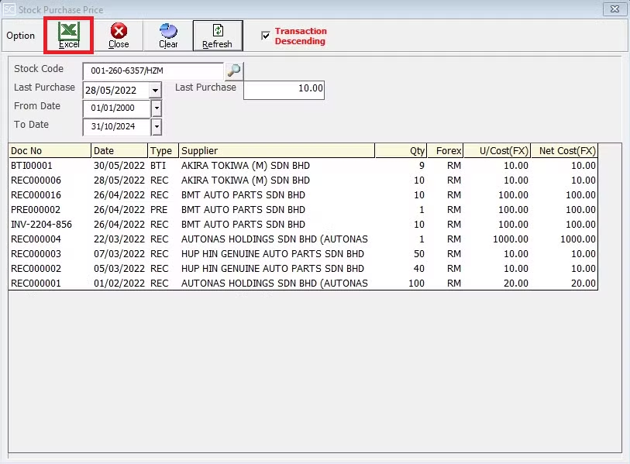This screenshot has width=630, height=464.
Task: Select row PRE000002
Action: click(303, 210)
